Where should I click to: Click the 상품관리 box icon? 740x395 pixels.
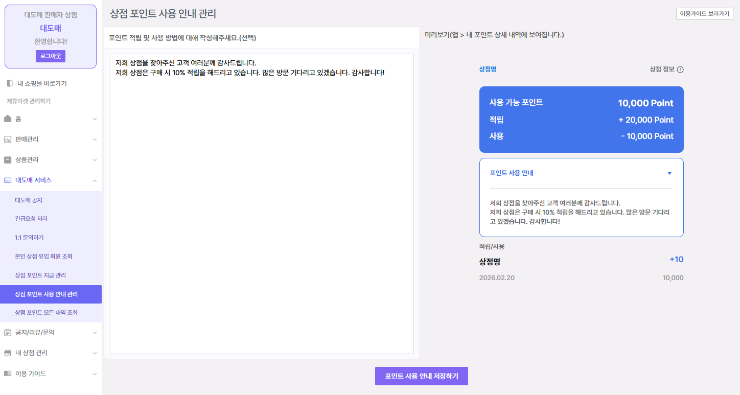(7, 159)
